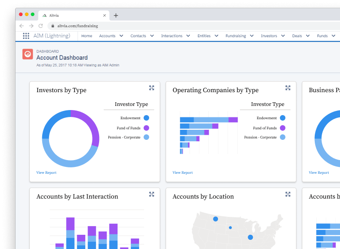
Task: Click the AIM (Lightning) app name
Action: coord(52,36)
